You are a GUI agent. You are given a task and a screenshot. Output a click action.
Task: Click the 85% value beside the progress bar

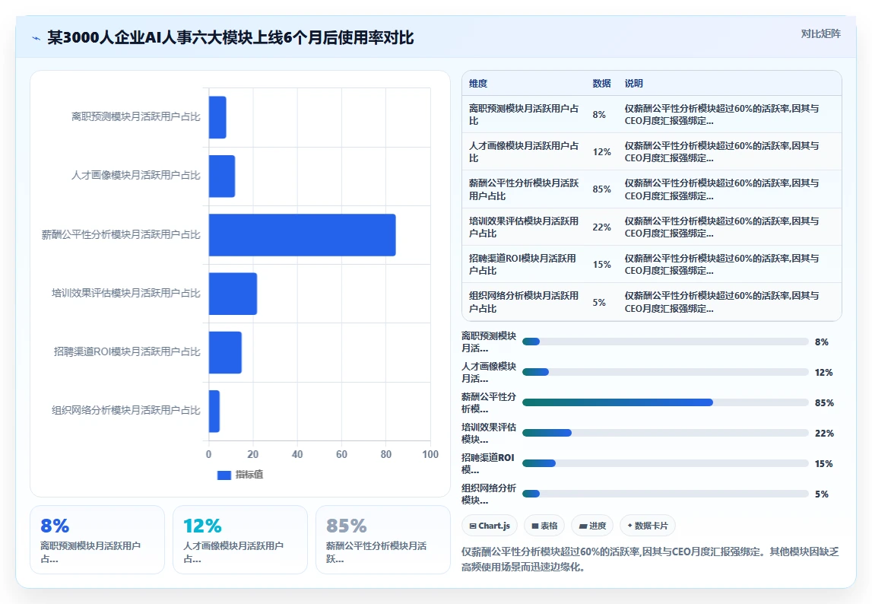824,402
